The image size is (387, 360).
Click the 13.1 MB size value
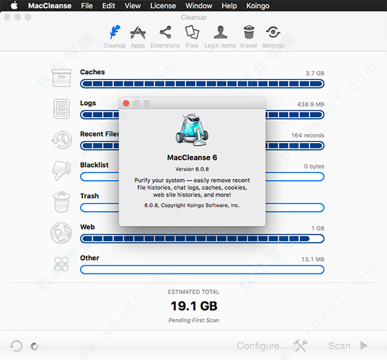(313, 259)
